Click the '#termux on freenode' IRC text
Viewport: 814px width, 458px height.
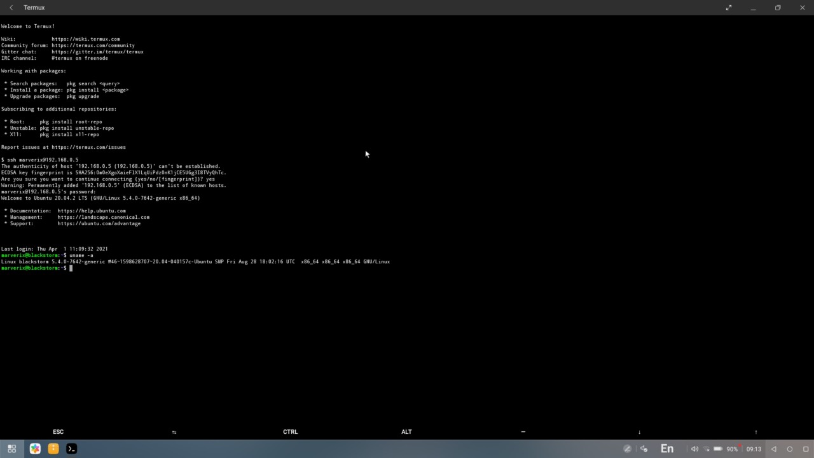click(79, 58)
